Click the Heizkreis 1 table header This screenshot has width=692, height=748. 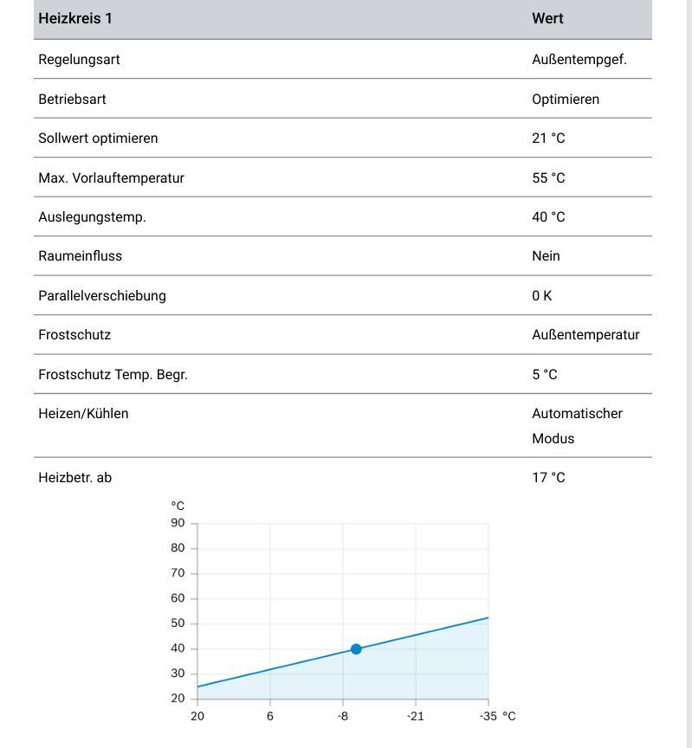pyautogui.click(x=75, y=18)
